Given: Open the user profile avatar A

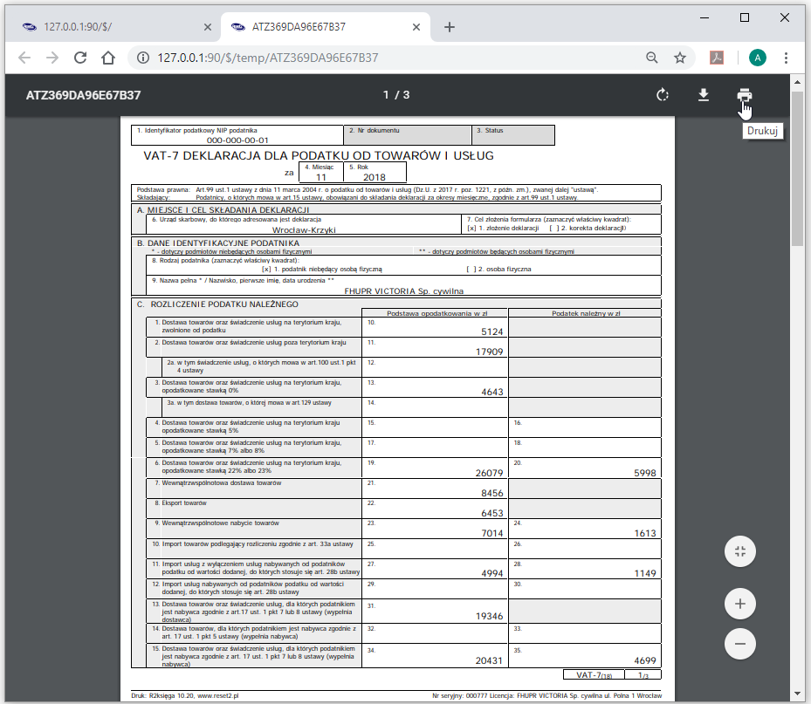Looking at the screenshot, I should point(758,58).
